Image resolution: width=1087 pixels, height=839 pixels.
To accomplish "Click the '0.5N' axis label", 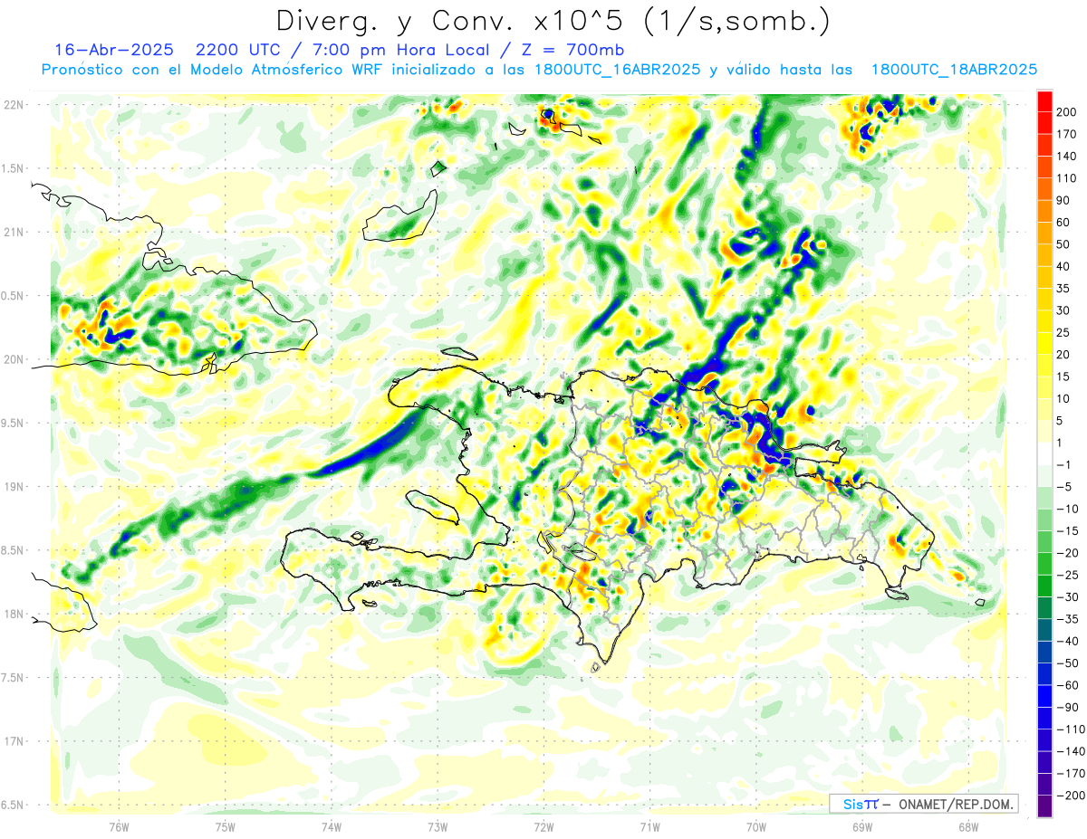I will (x=14, y=296).
